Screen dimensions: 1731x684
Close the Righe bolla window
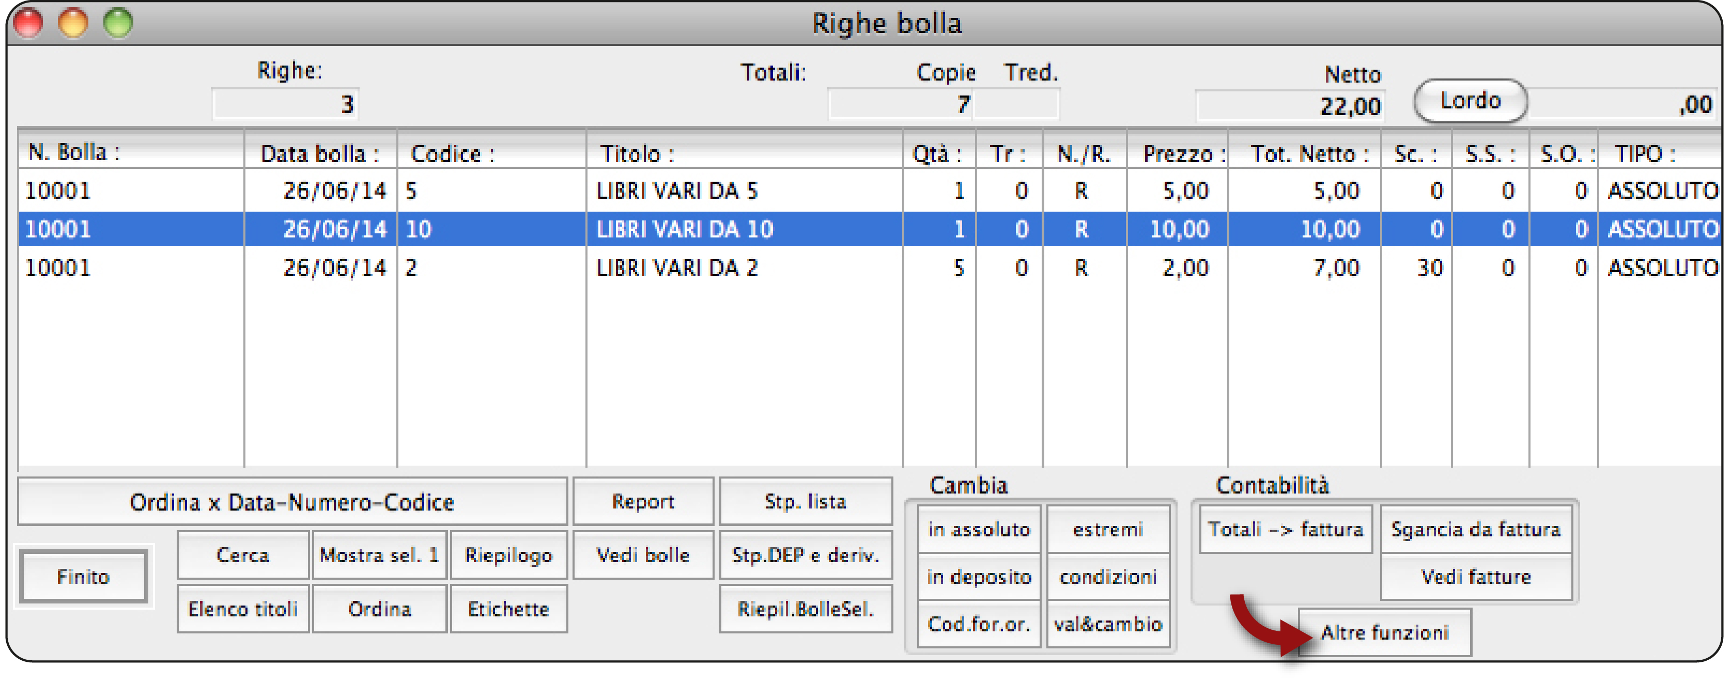point(27,22)
